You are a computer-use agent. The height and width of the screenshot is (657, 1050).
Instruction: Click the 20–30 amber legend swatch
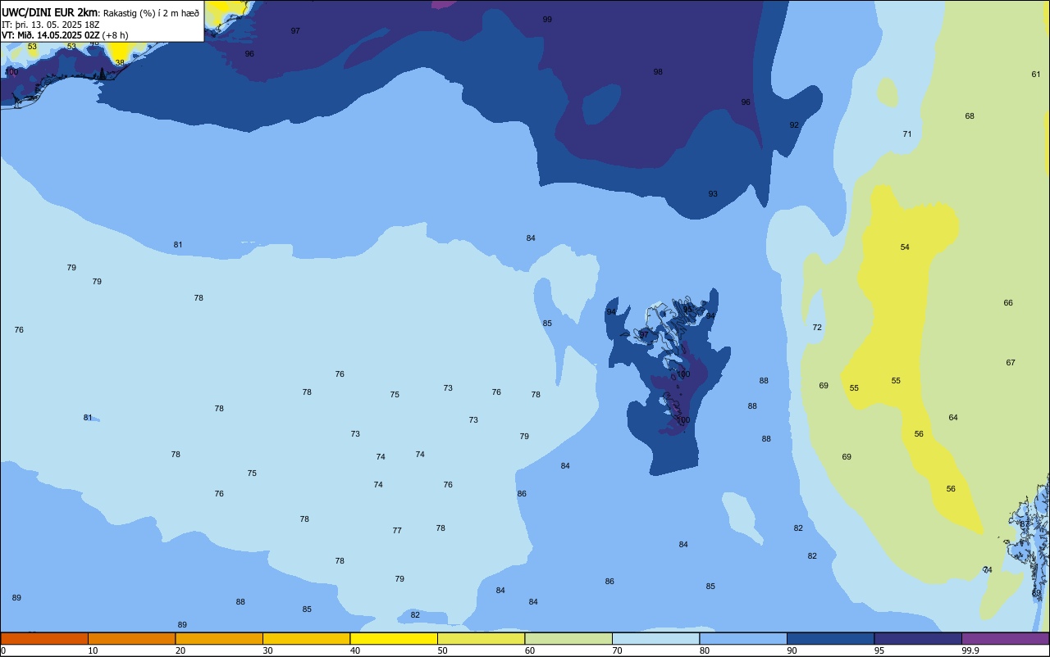(219, 638)
